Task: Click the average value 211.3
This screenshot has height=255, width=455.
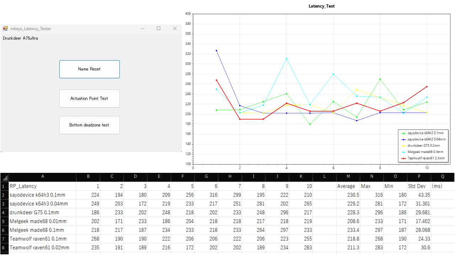Action: [348, 248]
